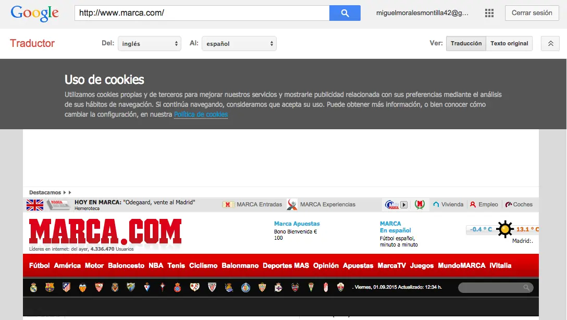Click the Sevilla FC crest
Viewport: 567px width, 320px height.
98,287
